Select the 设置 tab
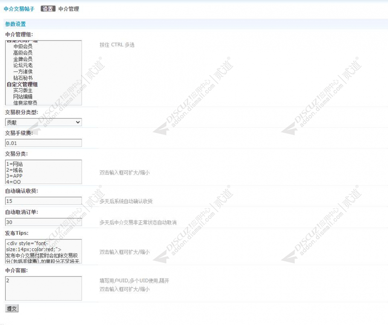 click(x=48, y=9)
